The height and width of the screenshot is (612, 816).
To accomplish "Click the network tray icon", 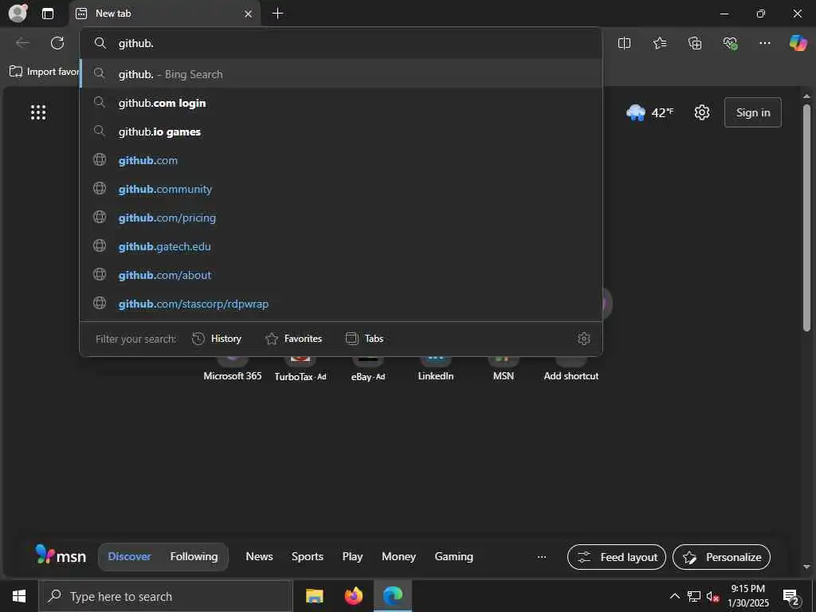I will 694,596.
